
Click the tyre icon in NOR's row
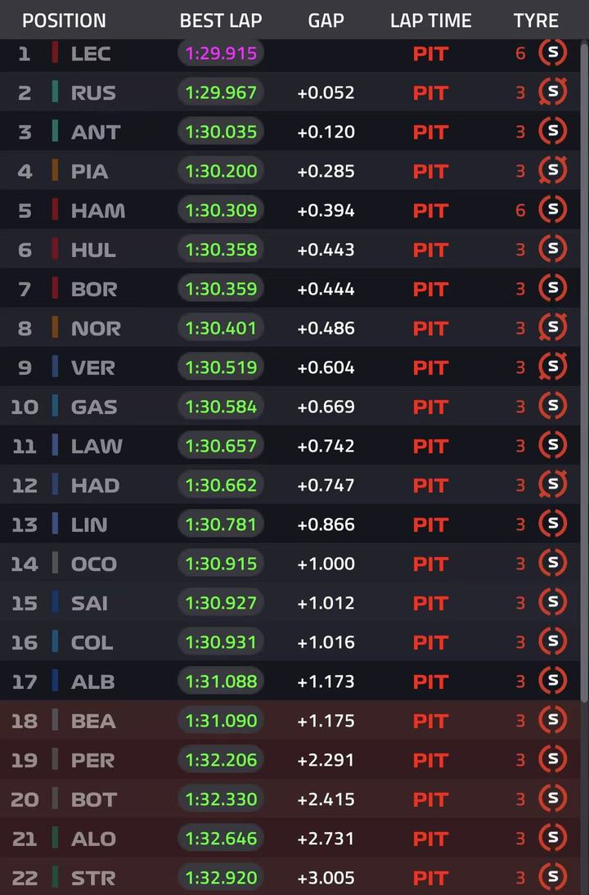click(x=552, y=328)
